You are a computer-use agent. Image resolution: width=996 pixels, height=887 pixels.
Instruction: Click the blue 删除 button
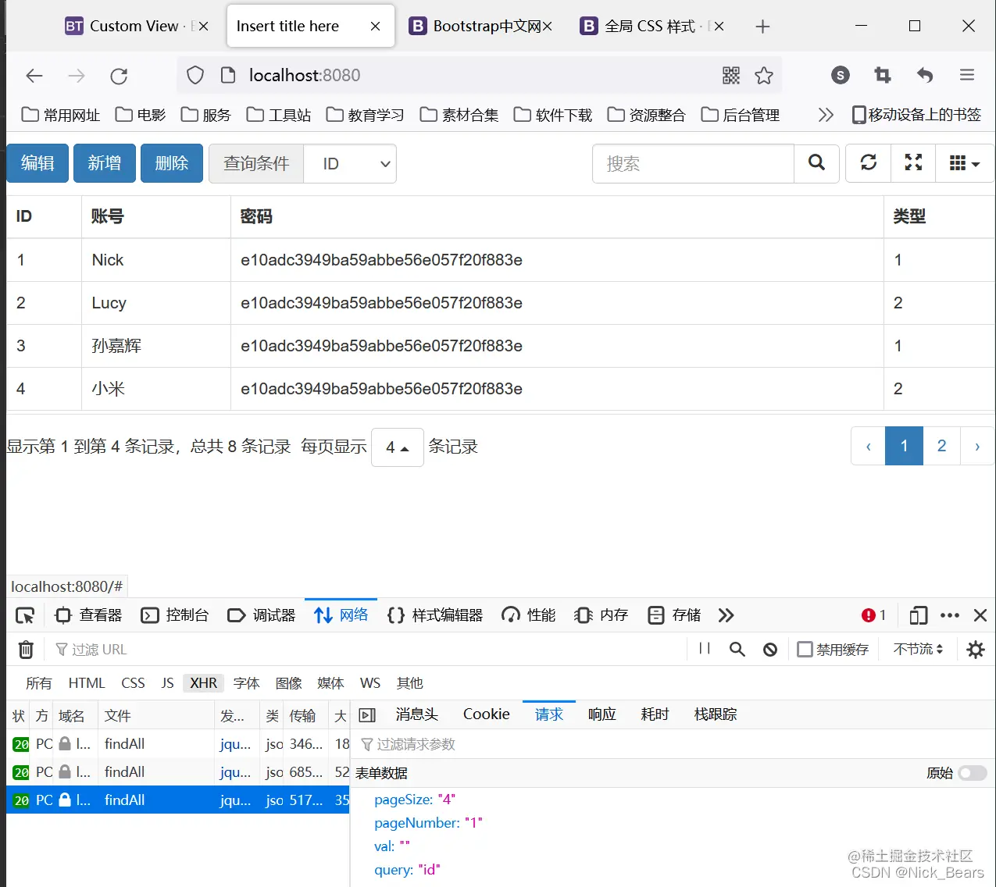coord(172,163)
